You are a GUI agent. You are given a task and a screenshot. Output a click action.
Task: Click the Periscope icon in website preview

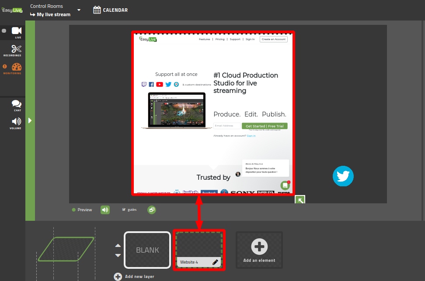pyautogui.click(x=176, y=84)
